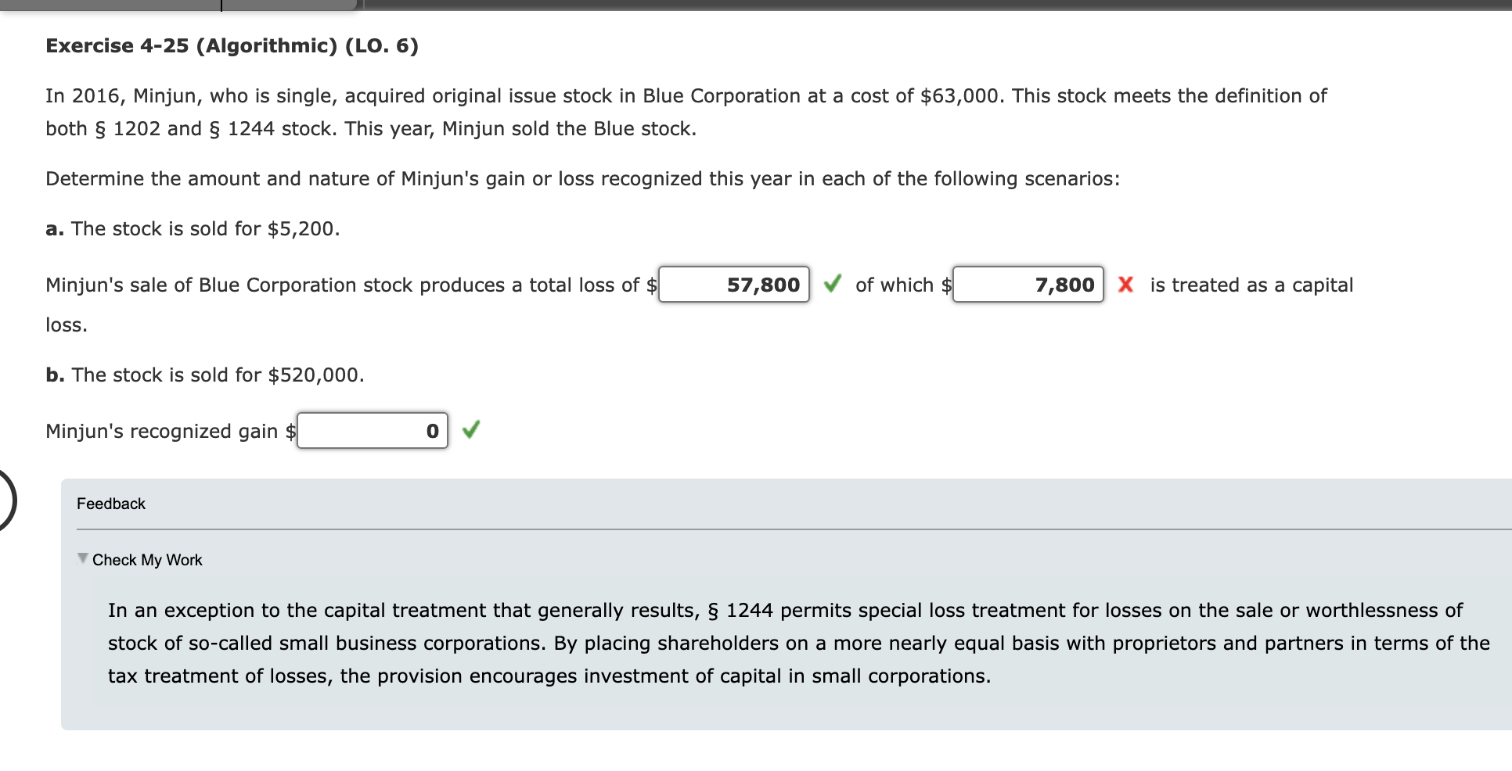Select the capital loss field containing 7,800
This screenshot has height=771, width=1512.
point(1028,285)
